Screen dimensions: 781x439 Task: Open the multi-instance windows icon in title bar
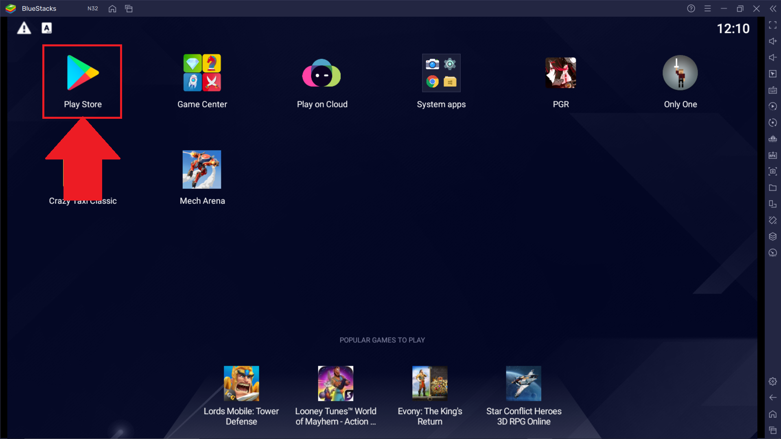coord(129,9)
